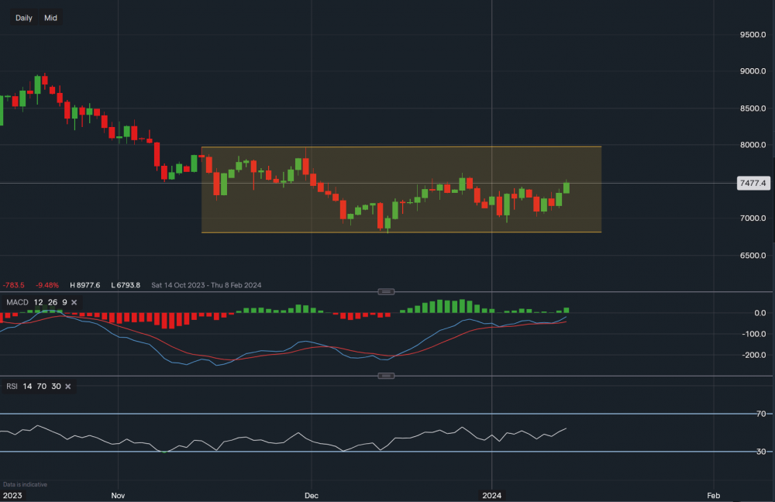775x502 pixels.
Task: Grab the resize handle above MACD panel
Action: [x=386, y=291]
